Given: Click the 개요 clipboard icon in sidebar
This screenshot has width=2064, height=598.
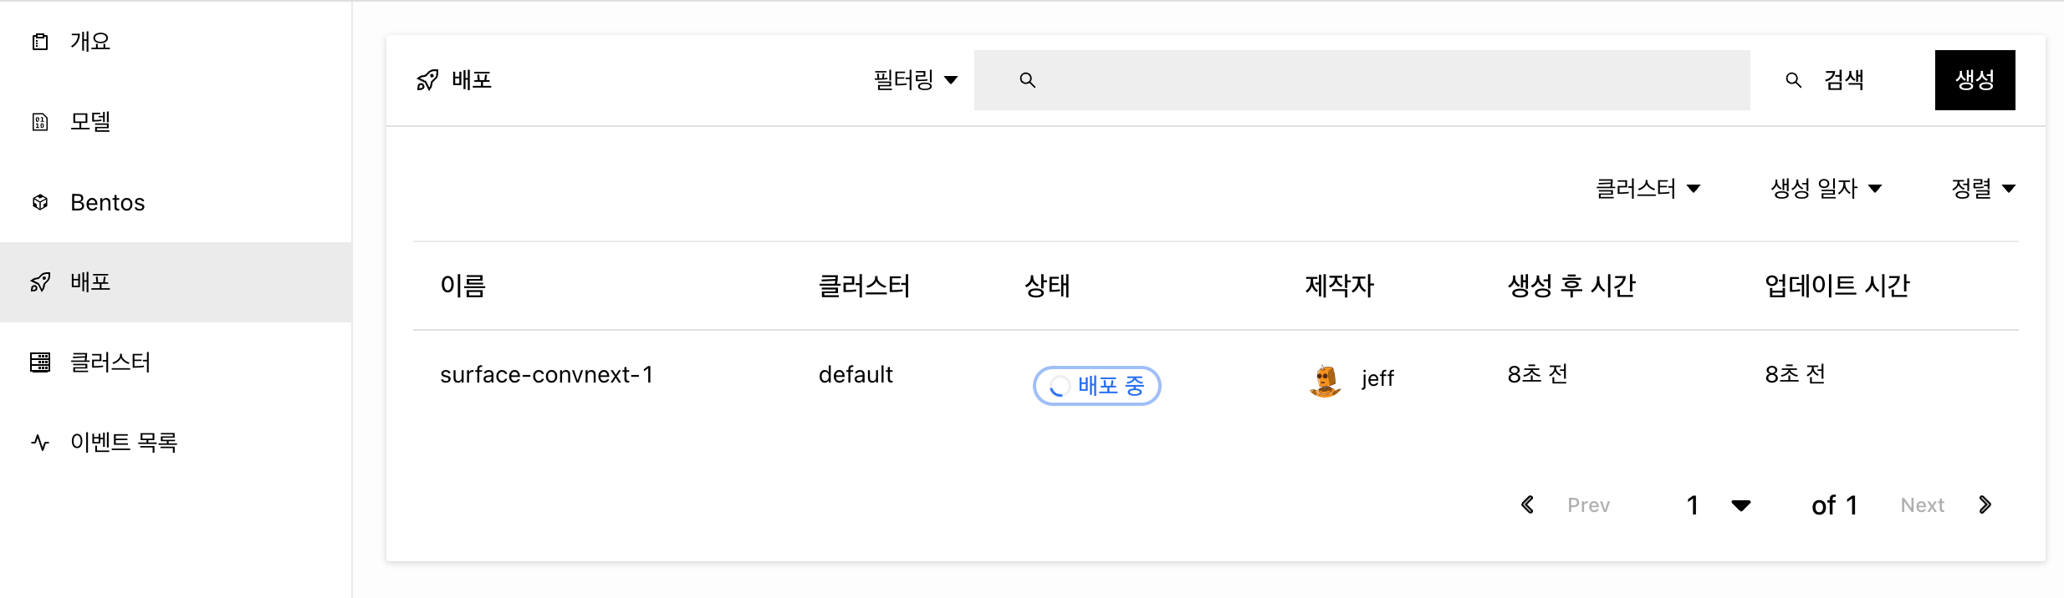Looking at the screenshot, I should [40, 42].
